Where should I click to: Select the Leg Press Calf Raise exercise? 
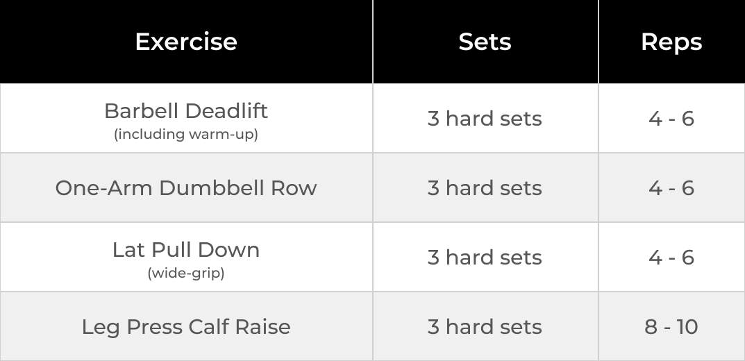(186, 327)
